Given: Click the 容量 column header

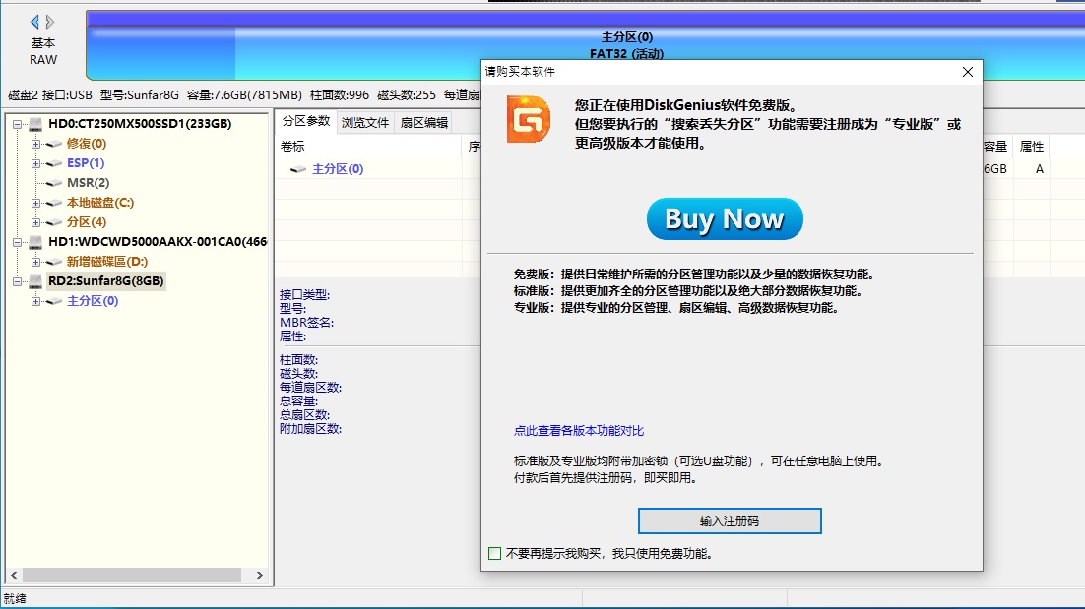Looking at the screenshot, I should pyautogui.click(x=995, y=147).
